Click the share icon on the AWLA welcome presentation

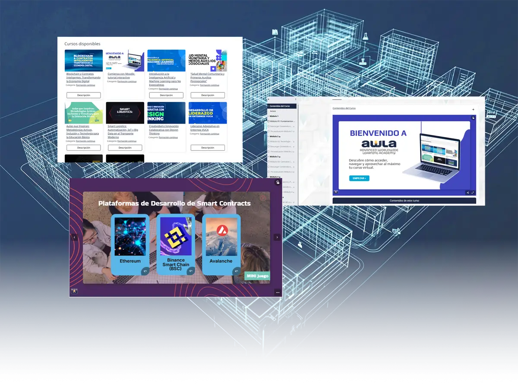point(467,192)
